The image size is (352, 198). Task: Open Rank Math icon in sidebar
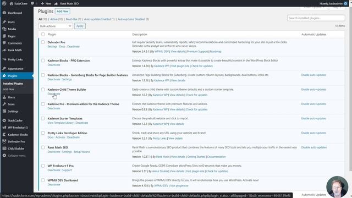tap(4, 50)
